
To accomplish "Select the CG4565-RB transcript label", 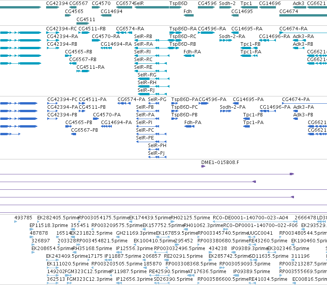I will coord(79,52).
